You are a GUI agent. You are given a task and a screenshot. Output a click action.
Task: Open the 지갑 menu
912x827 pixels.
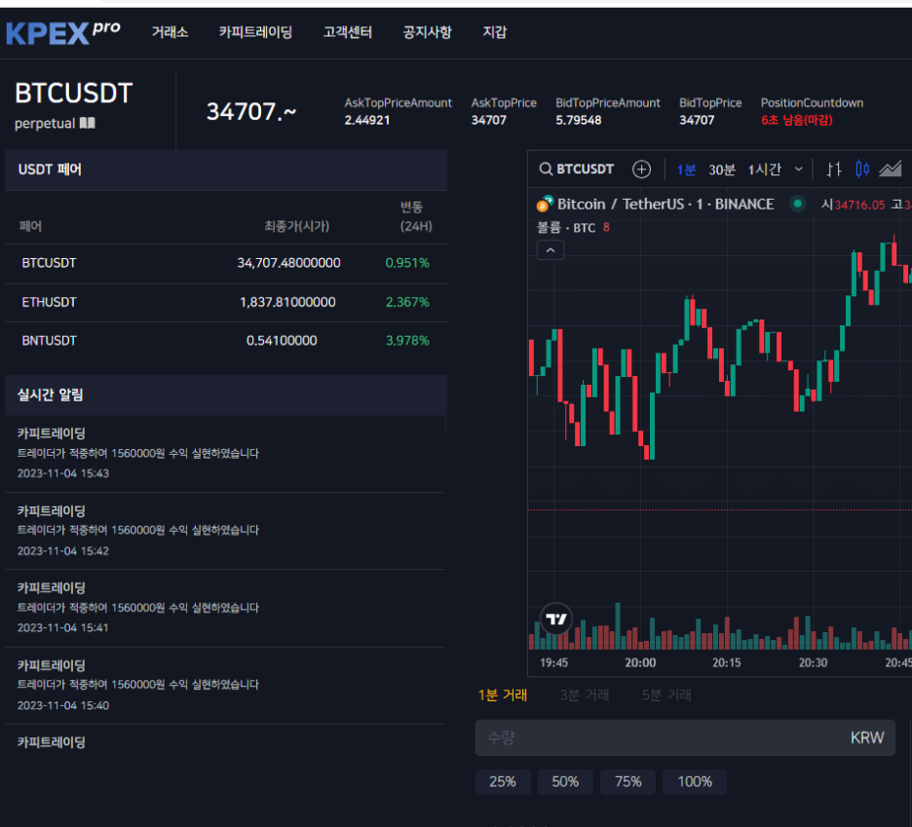click(494, 32)
